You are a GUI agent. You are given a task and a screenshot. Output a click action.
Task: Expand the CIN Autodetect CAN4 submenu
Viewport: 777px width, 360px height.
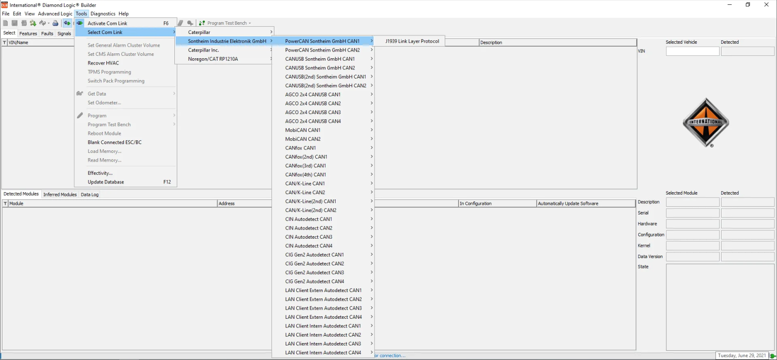(372, 245)
